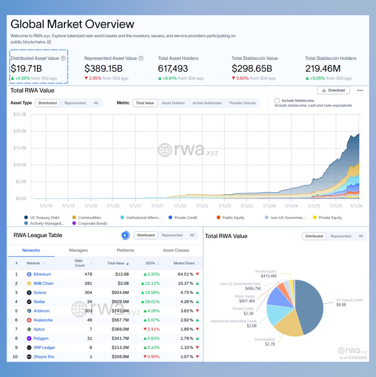Image resolution: width=376 pixels, height=377 pixels.
Task: Enable the Include Stablecoins checkbox
Action: (x=277, y=101)
